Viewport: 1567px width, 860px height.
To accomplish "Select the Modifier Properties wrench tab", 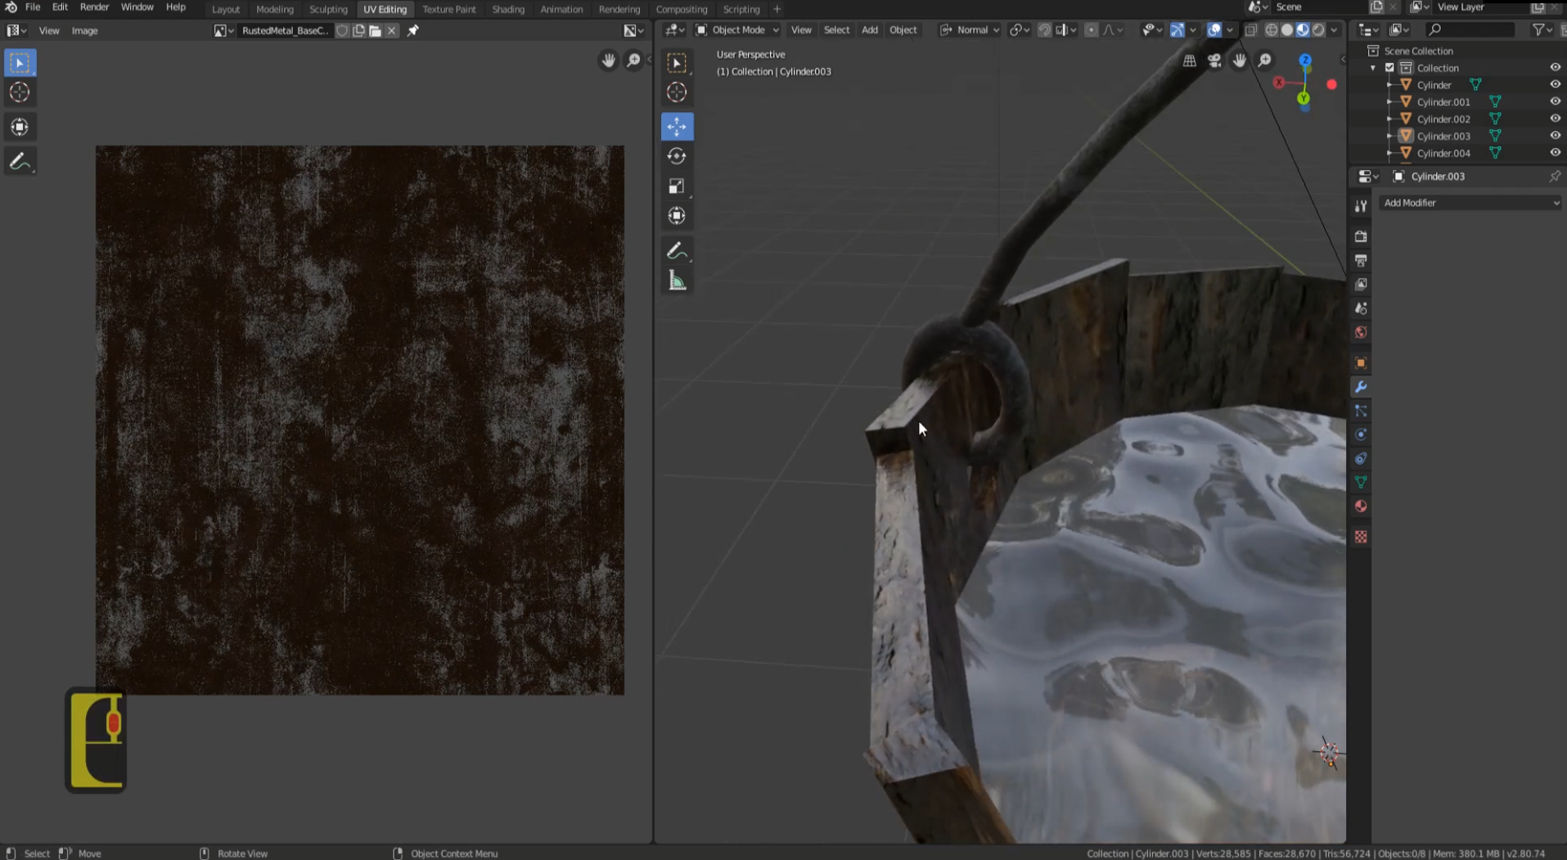I will [x=1361, y=387].
